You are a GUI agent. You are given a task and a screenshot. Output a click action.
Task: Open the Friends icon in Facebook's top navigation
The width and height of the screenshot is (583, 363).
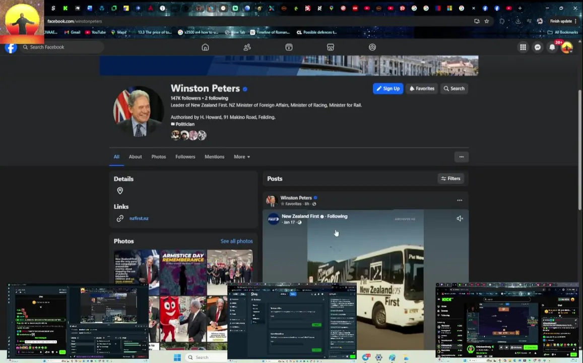click(247, 47)
